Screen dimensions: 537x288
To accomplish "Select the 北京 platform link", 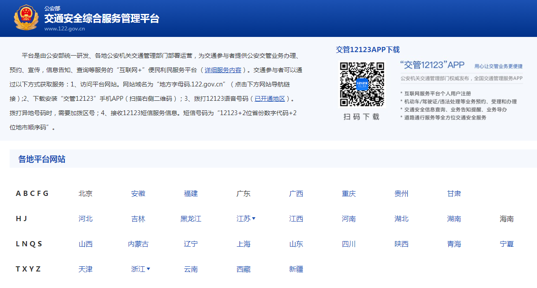I will tap(85, 194).
